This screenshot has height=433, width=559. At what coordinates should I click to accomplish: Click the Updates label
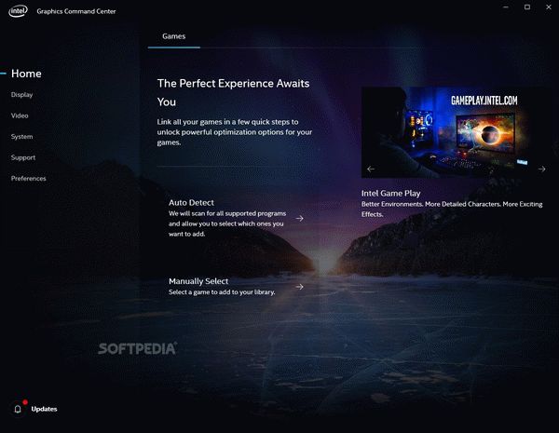44,409
